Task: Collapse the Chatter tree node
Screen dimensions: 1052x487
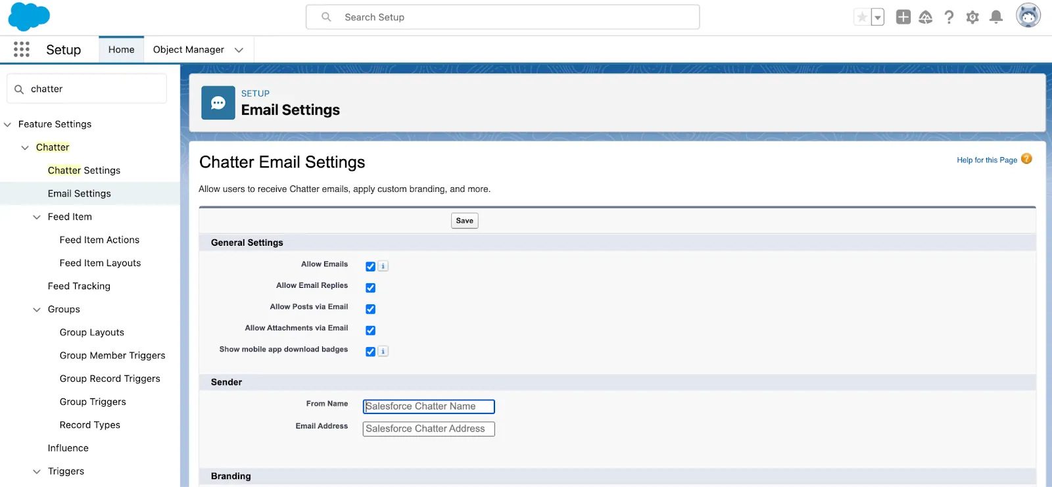Action: (x=25, y=147)
